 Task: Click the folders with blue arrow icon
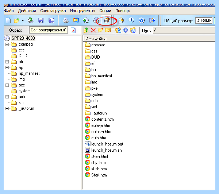point(118,30)
